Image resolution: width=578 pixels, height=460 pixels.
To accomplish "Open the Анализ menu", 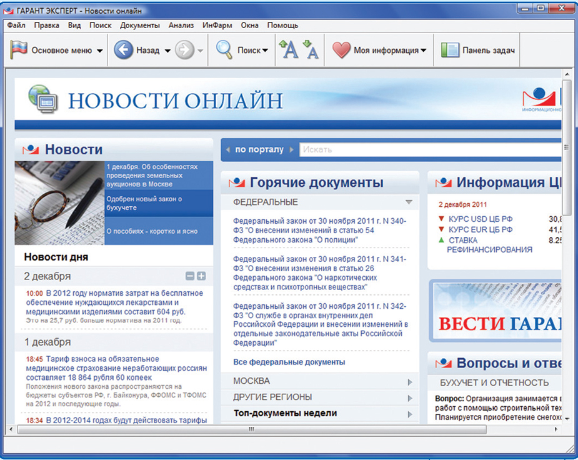I will click(181, 26).
